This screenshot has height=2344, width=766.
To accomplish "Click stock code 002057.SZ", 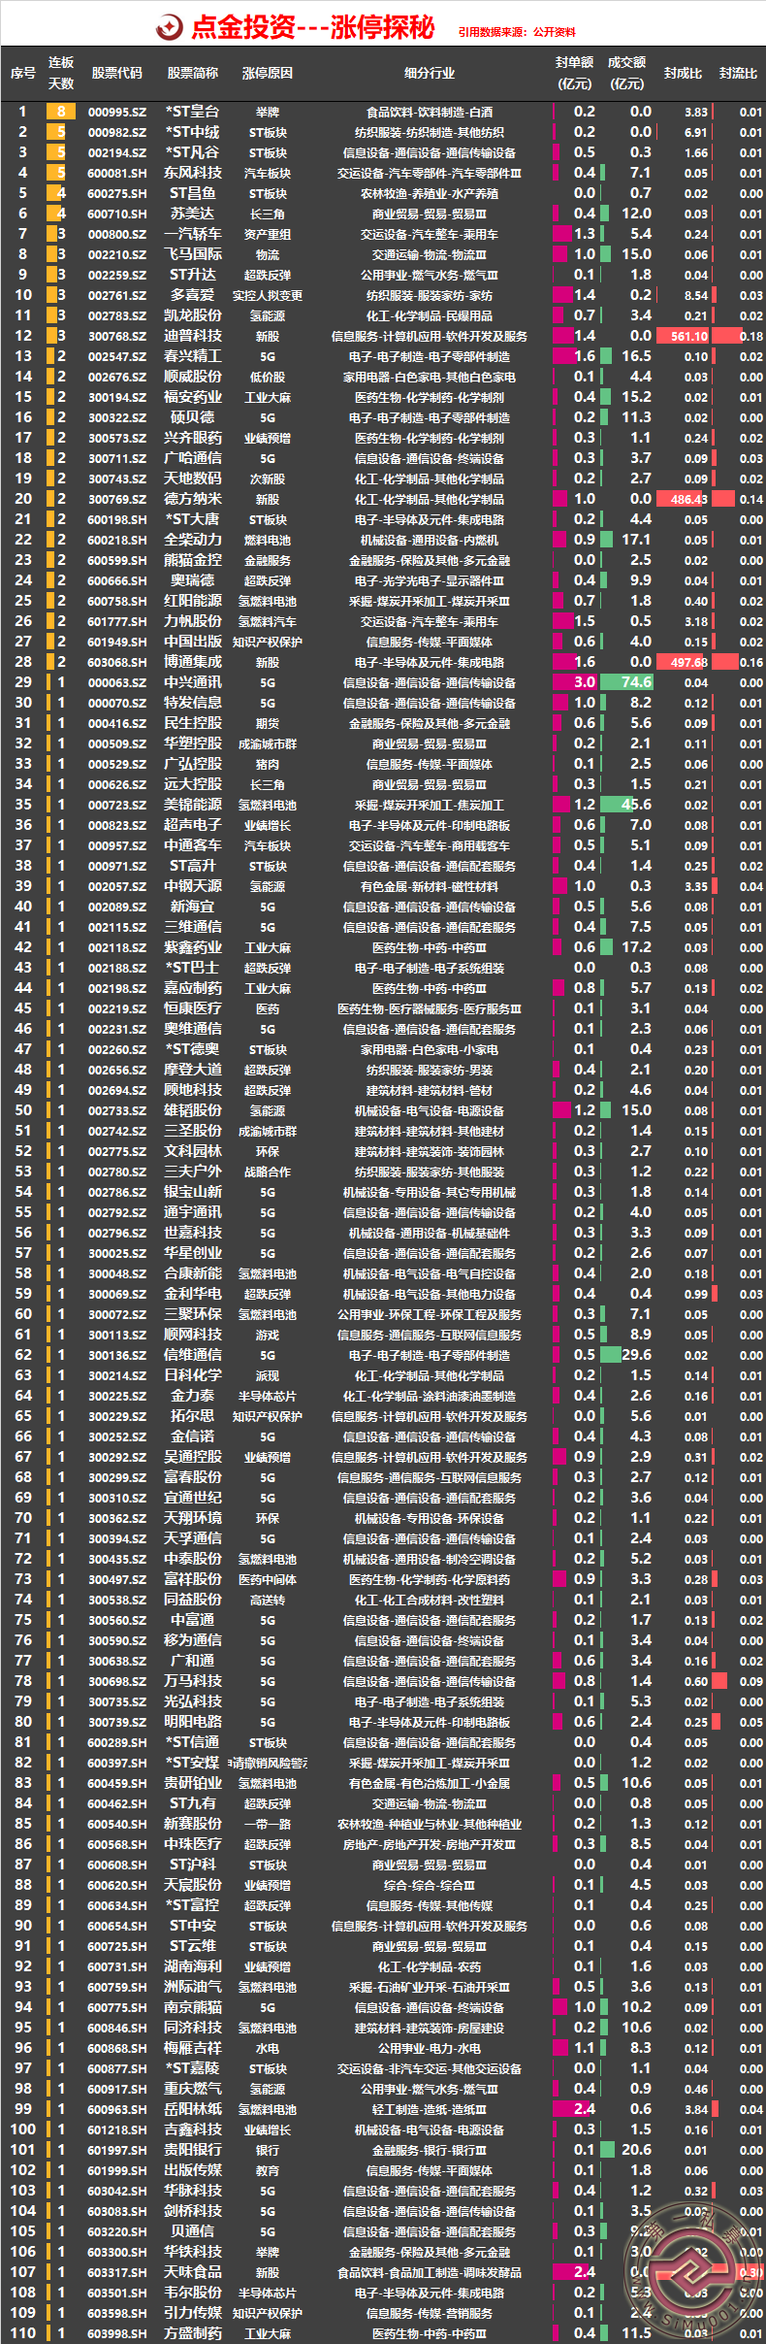I will [x=117, y=886].
